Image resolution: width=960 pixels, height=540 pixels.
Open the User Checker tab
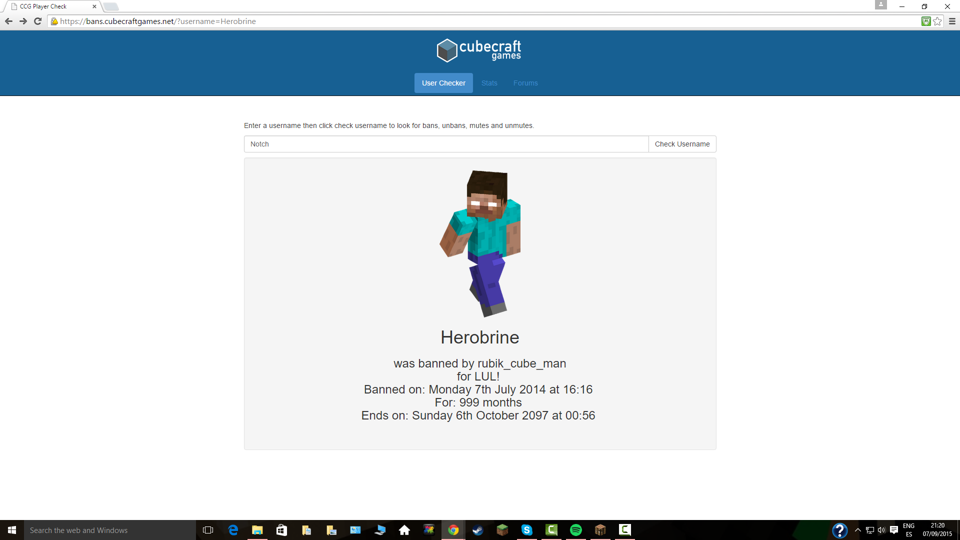click(443, 83)
